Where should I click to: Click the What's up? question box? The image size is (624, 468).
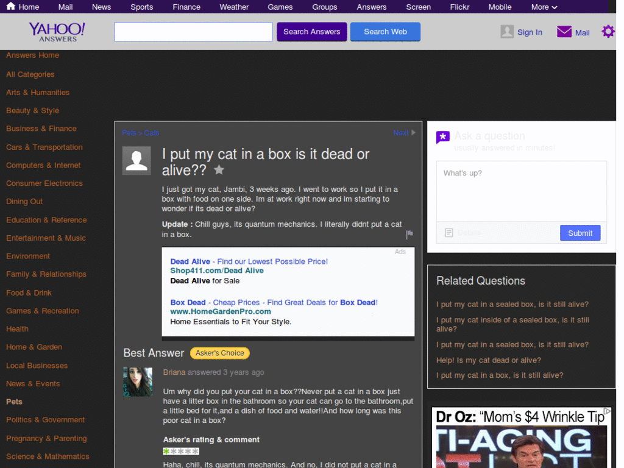(522, 191)
